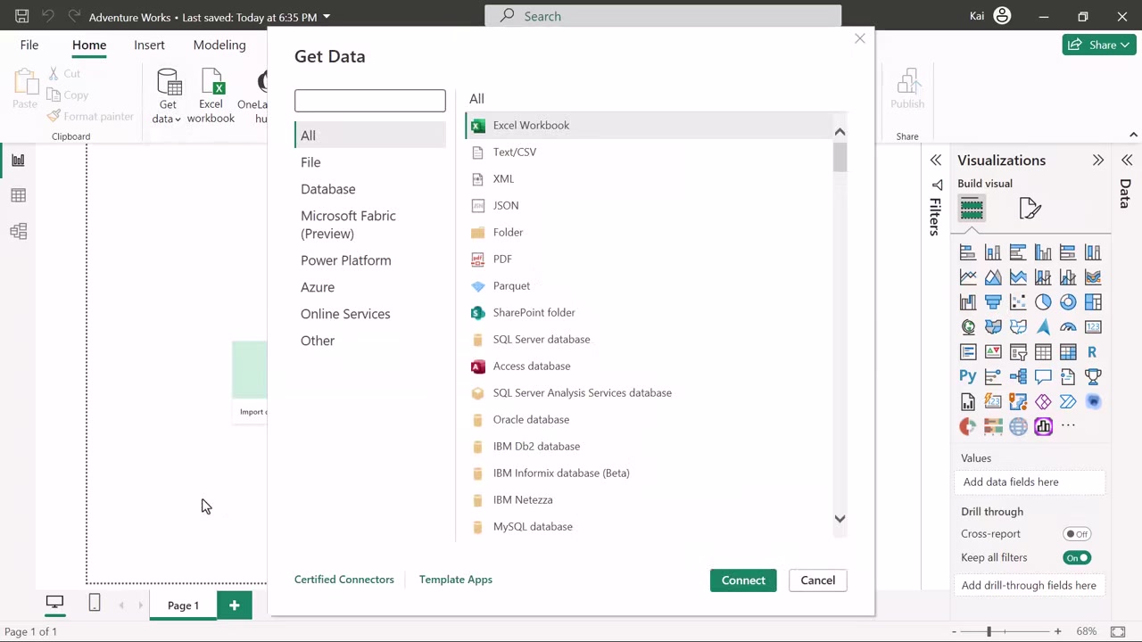Select the Clustered column chart visual
The image size is (1142, 642).
[x=1043, y=252]
